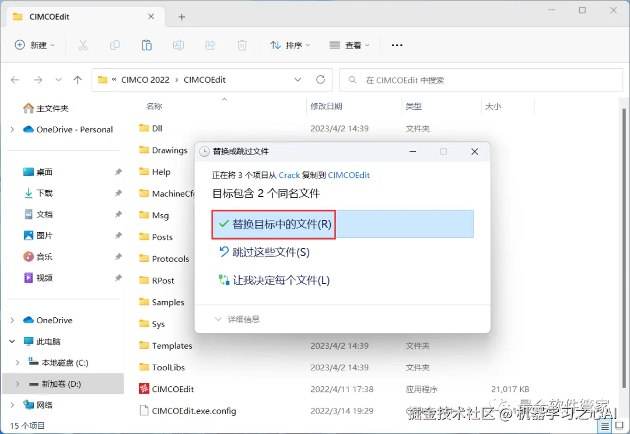This screenshot has width=630, height=434.
Task: Open recent locations chevron beside forward arrow
Action: click(58, 79)
